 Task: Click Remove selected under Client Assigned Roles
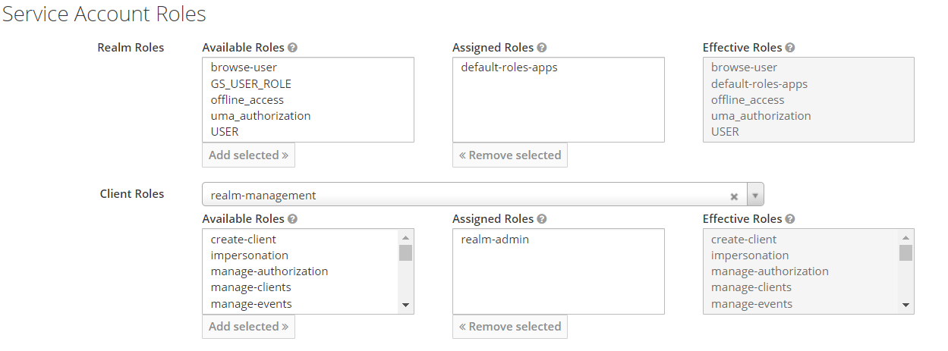coord(509,326)
